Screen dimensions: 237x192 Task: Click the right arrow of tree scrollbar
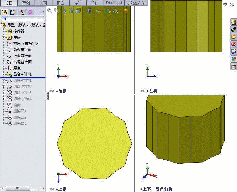pyautogui.click(x=43, y=188)
